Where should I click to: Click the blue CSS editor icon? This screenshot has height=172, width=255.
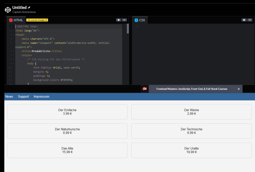(136, 20)
